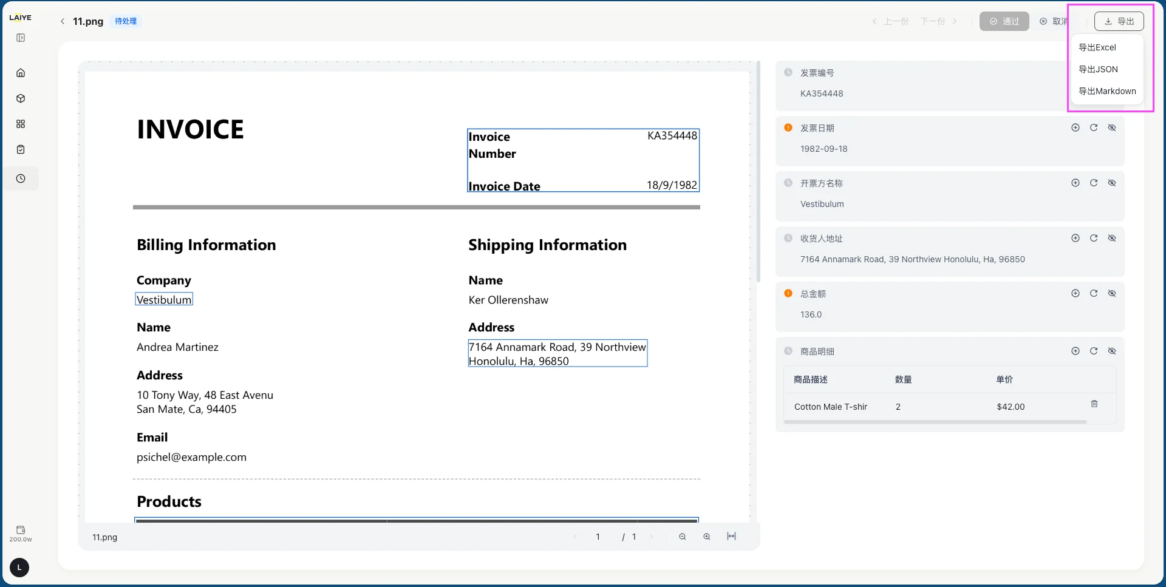Click add icon for 收货人地址 field
The height and width of the screenshot is (587, 1166).
[1076, 238]
